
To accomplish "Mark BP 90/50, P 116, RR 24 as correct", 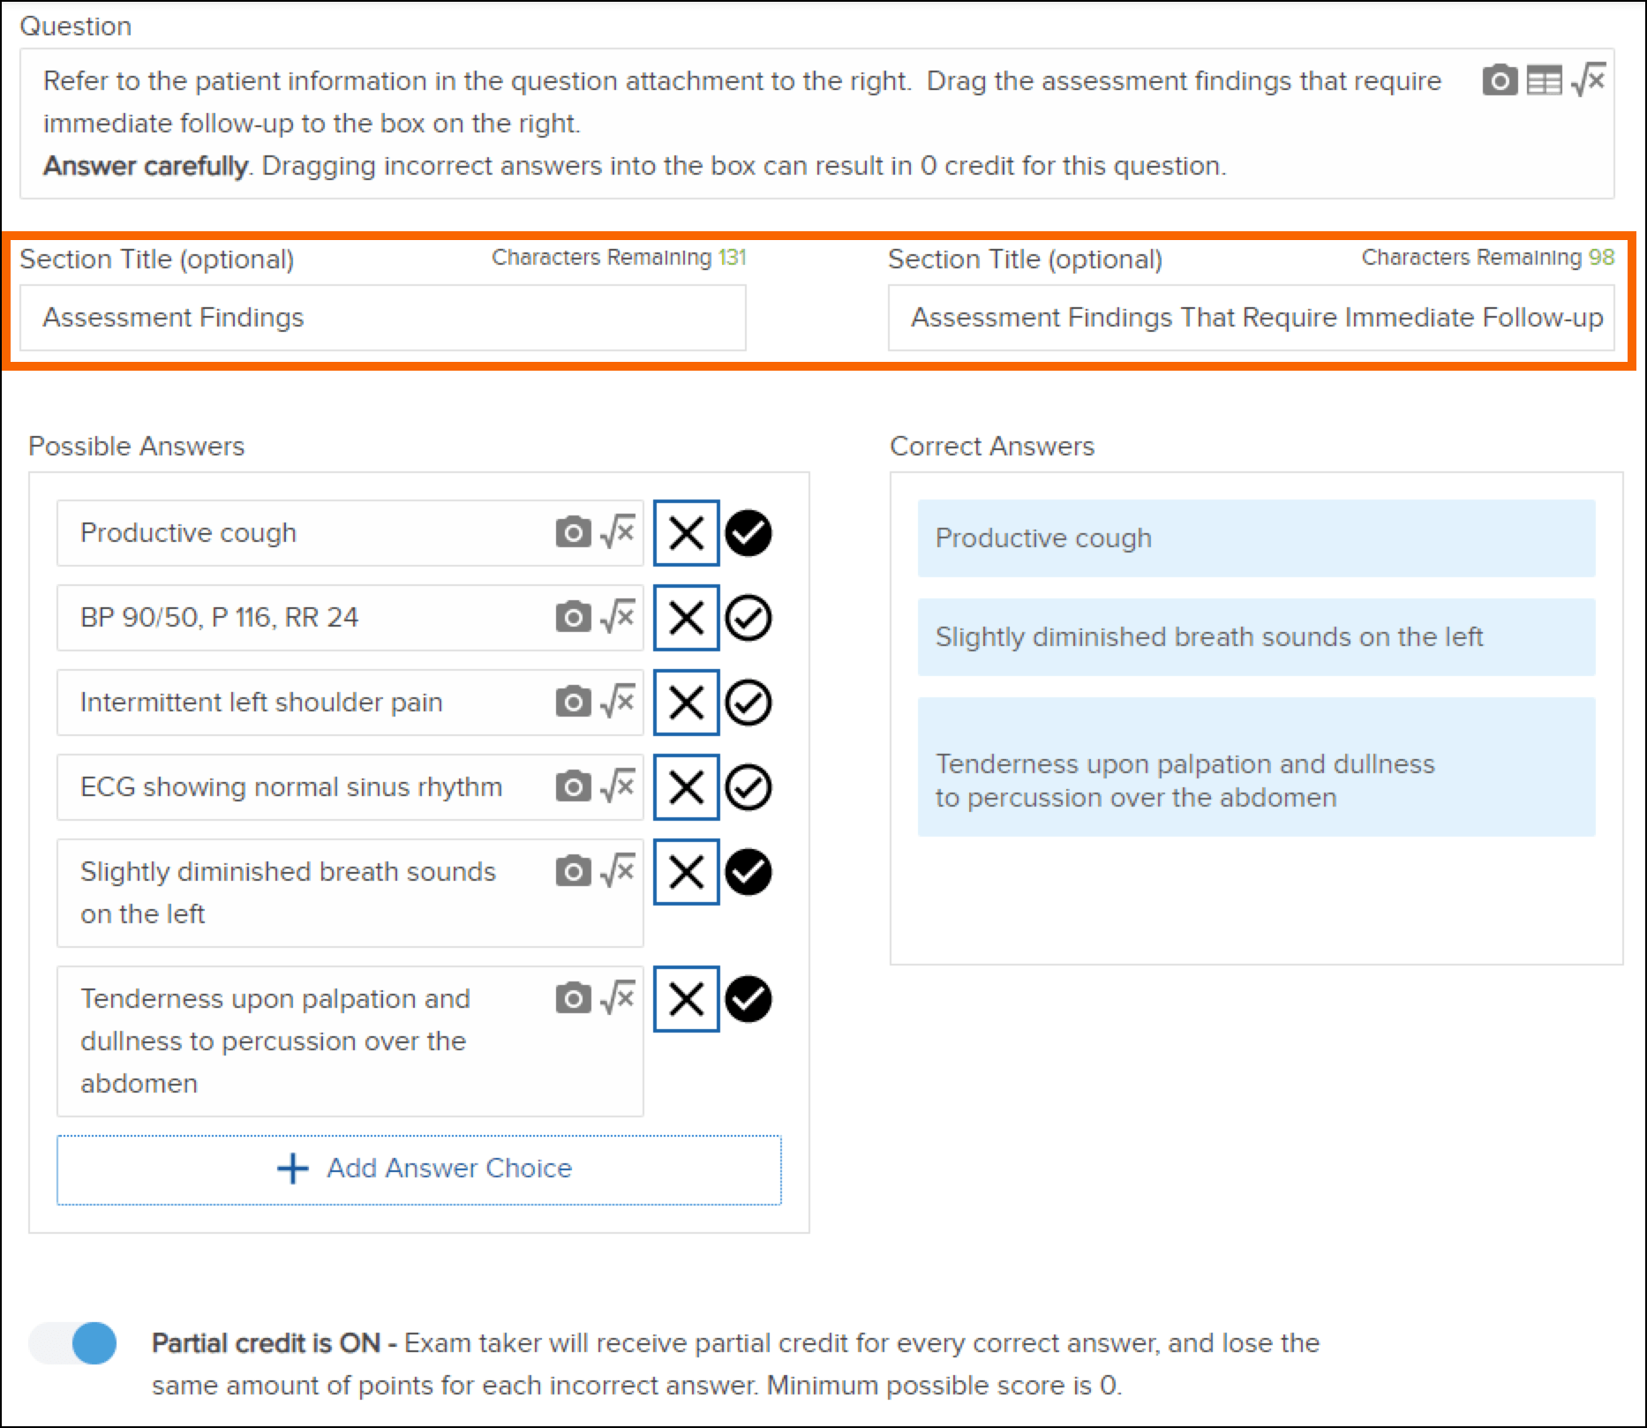I will pos(748,617).
